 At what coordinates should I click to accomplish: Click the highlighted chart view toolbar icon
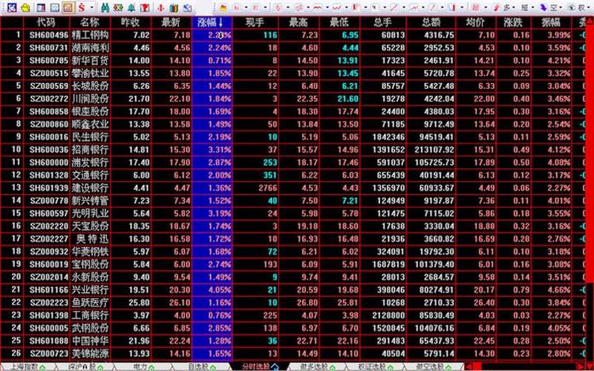[68, 7]
